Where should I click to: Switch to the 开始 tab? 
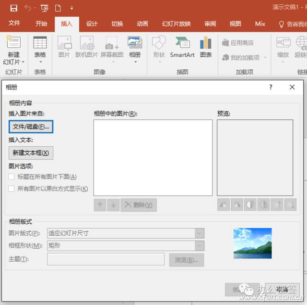pos(41,24)
